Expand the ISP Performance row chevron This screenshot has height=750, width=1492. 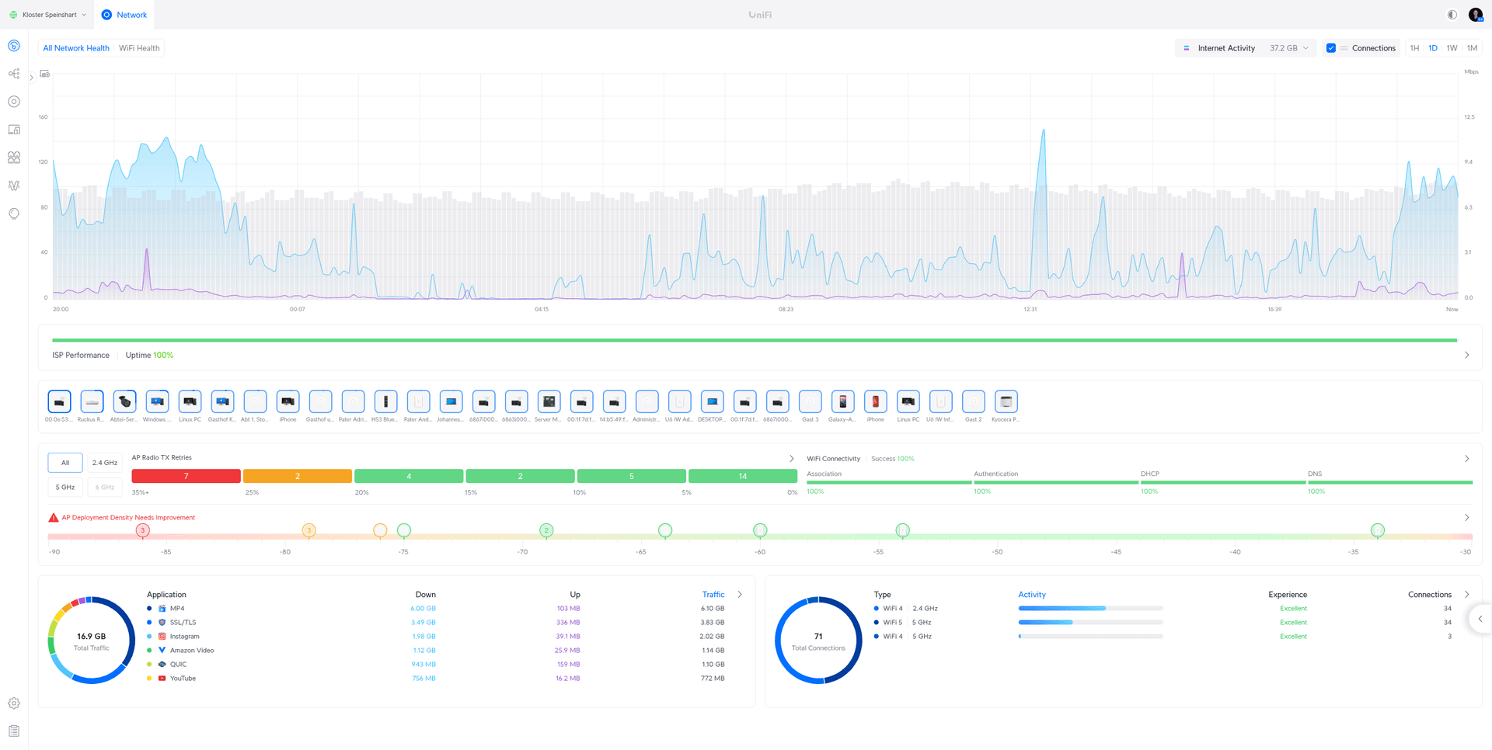pyautogui.click(x=1466, y=355)
